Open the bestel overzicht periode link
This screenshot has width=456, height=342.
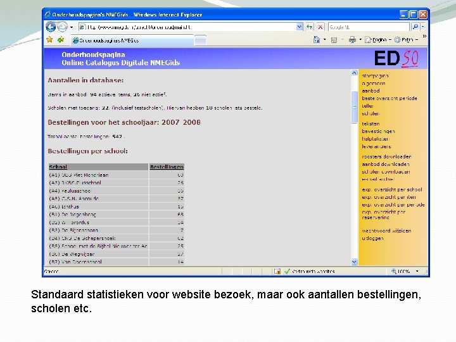coord(389,98)
